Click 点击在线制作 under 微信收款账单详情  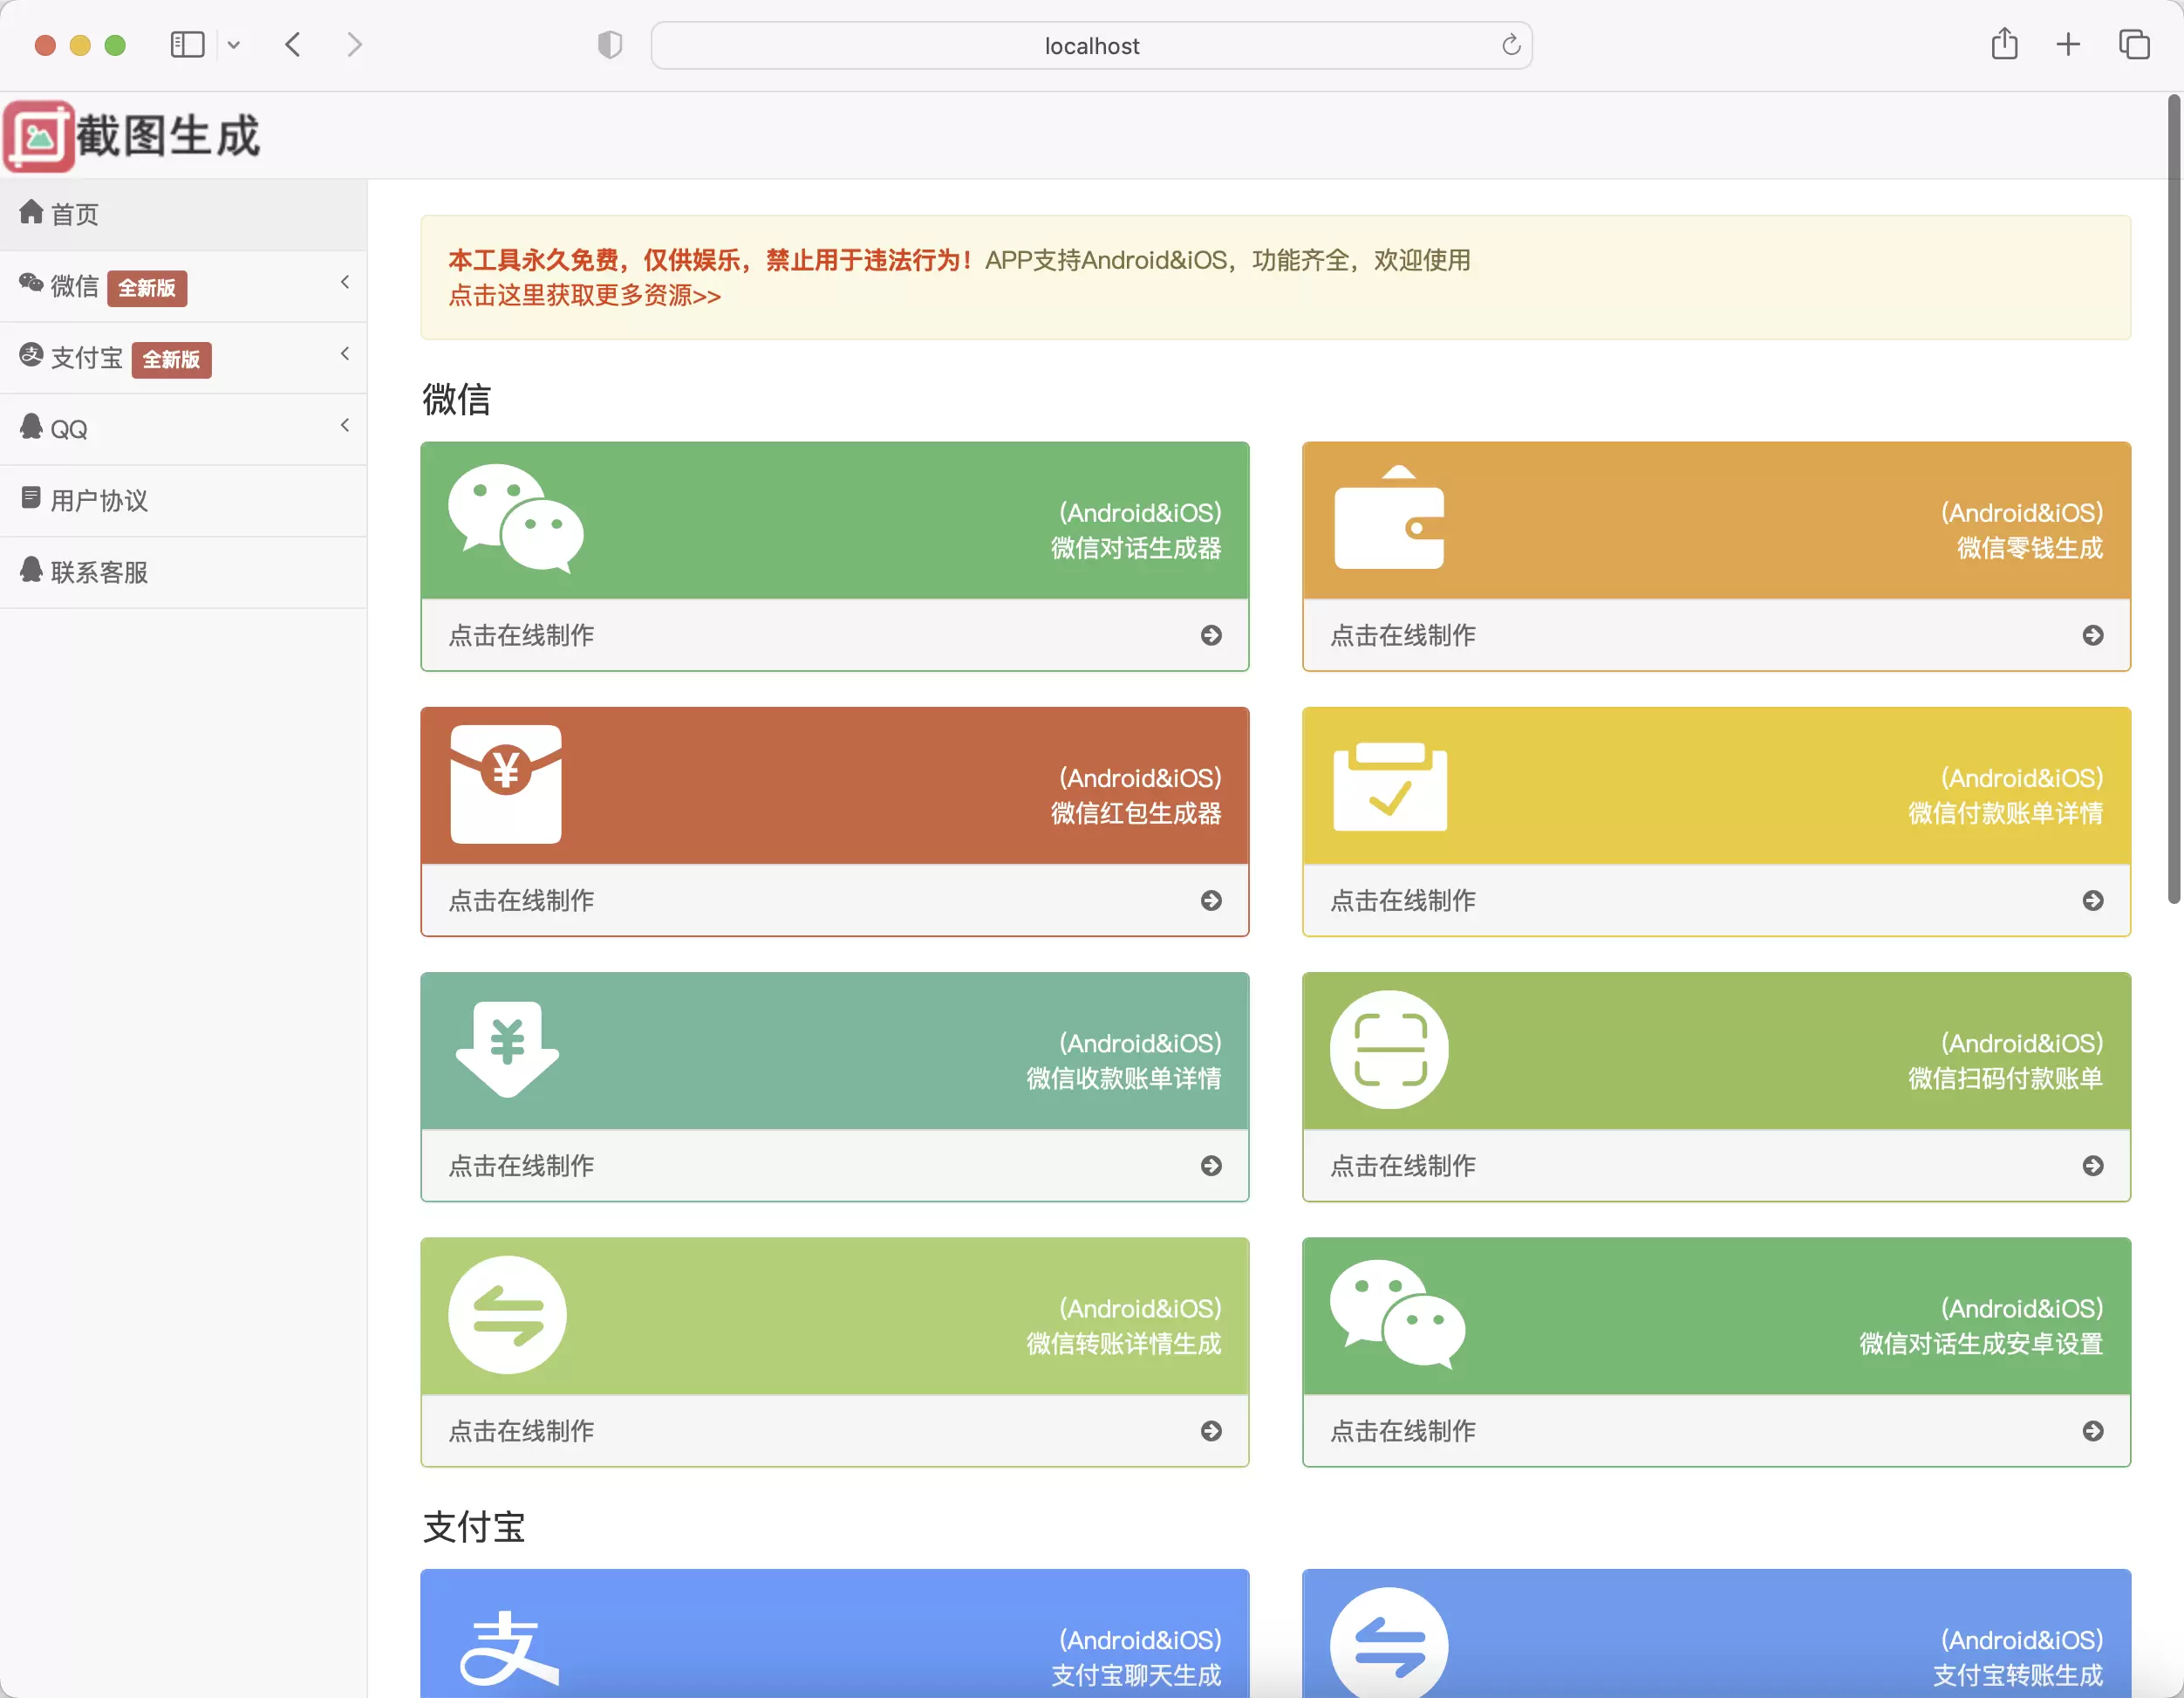[x=521, y=1166]
